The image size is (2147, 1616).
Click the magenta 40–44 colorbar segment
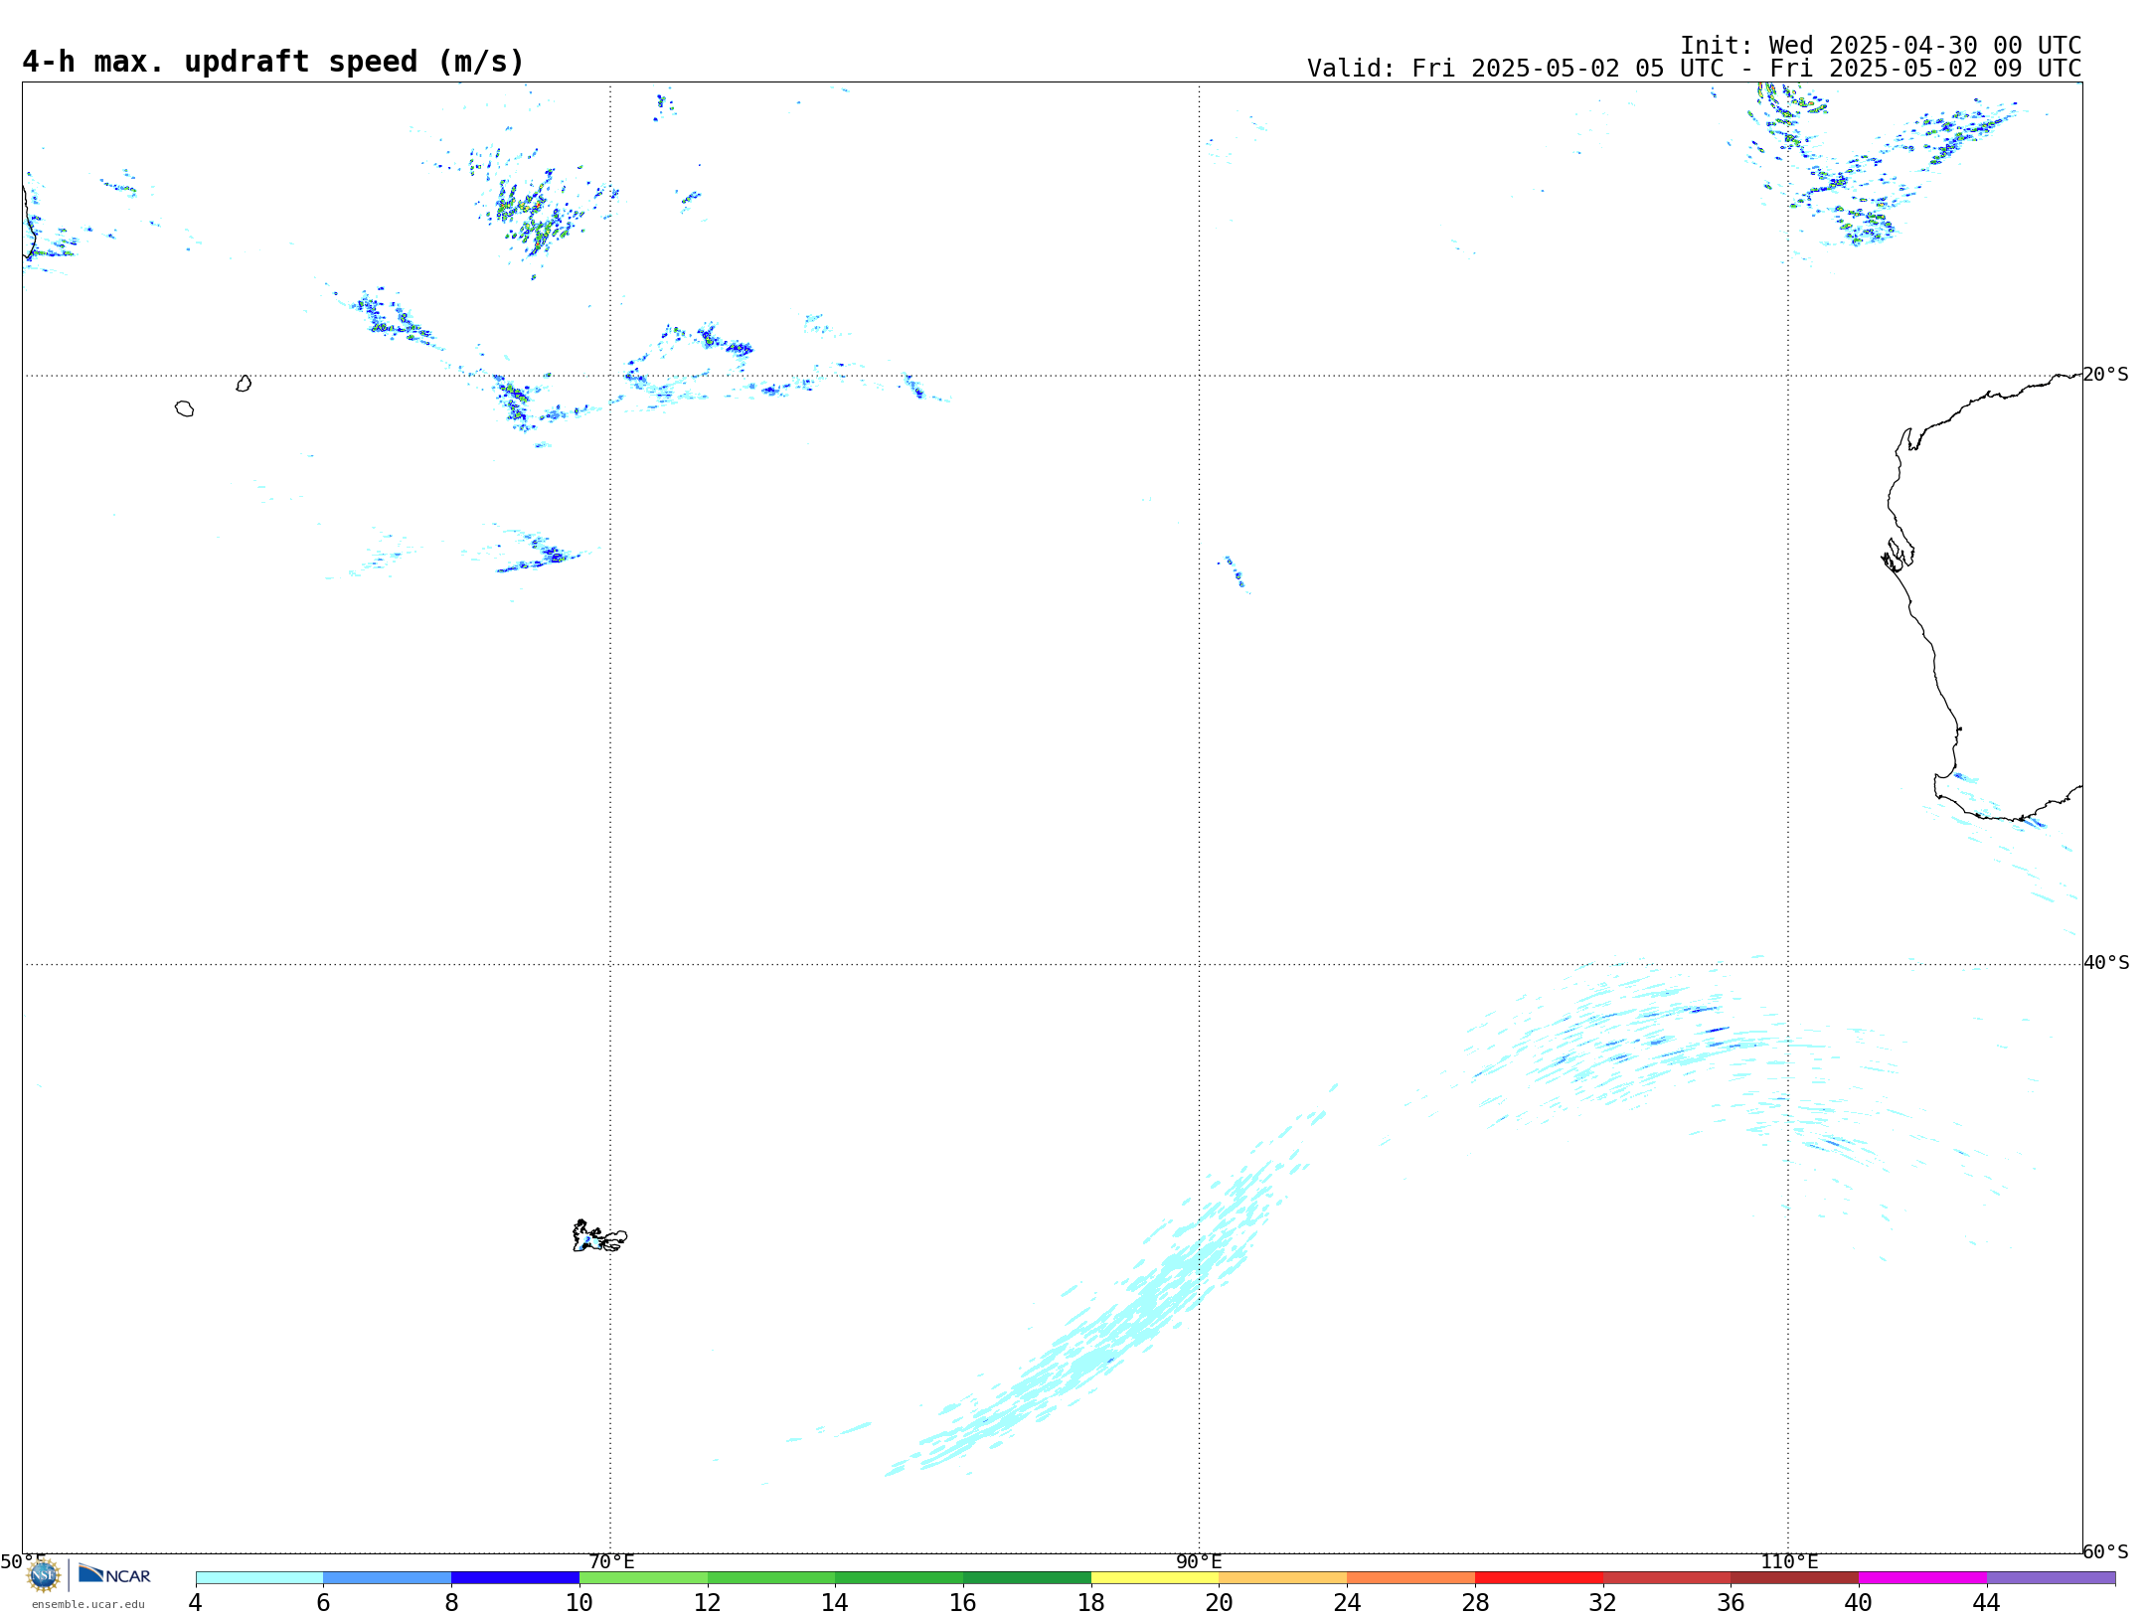pos(1922,1577)
